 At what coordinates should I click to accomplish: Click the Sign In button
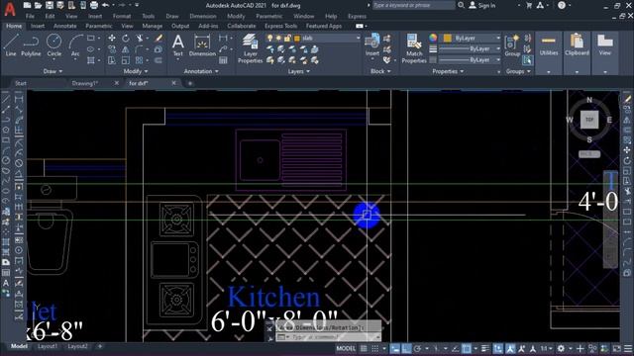[482, 5]
